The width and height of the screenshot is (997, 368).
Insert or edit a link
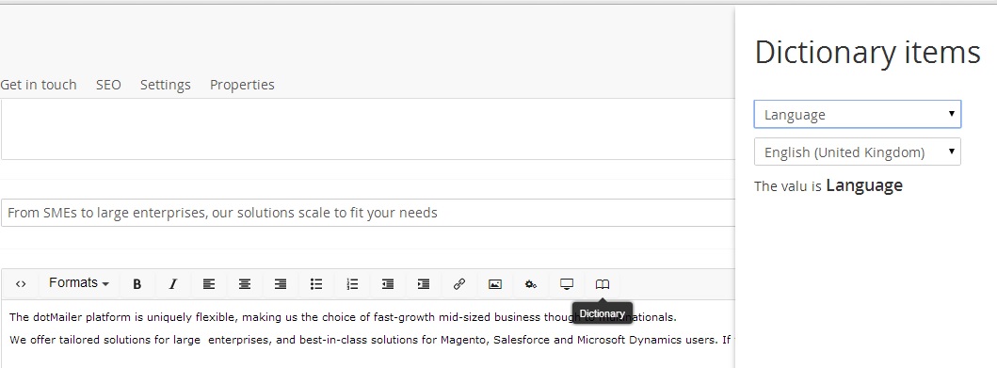point(459,284)
